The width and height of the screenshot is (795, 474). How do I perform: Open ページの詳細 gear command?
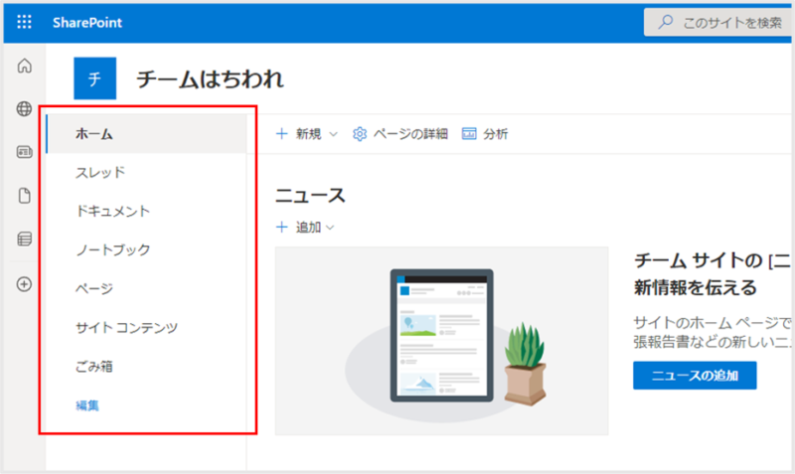coord(400,134)
